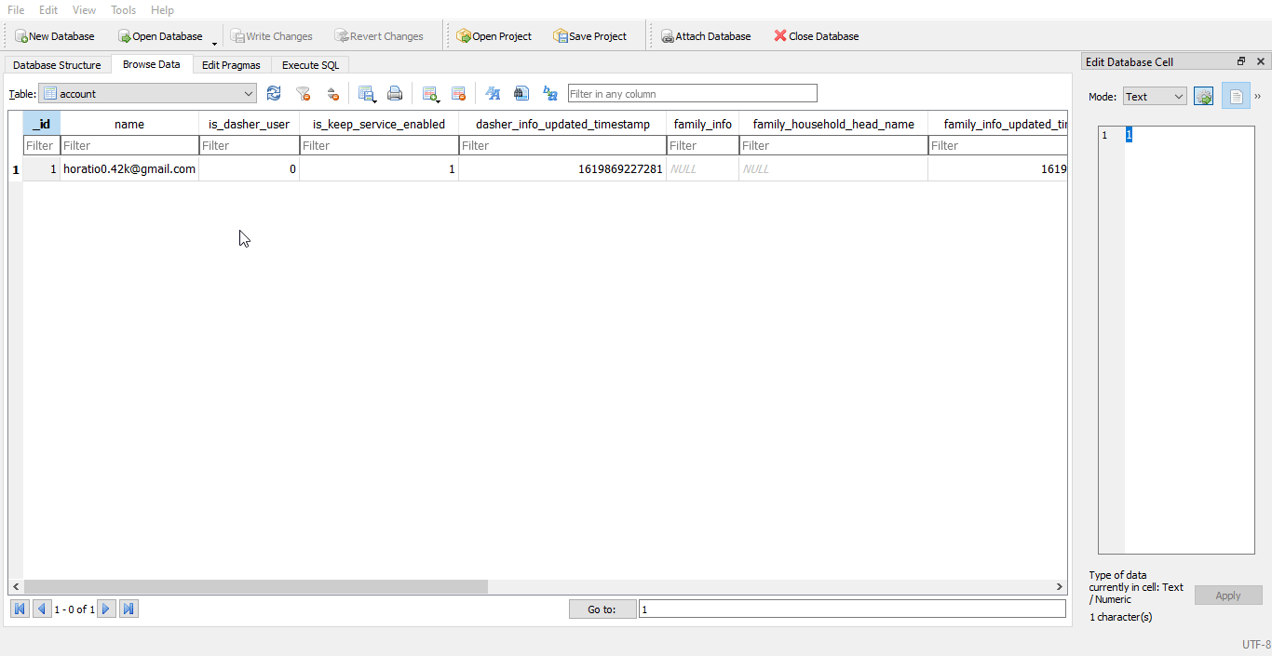
Task: Toggle word wrap in the cell editor
Action: (x=1236, y=95)
